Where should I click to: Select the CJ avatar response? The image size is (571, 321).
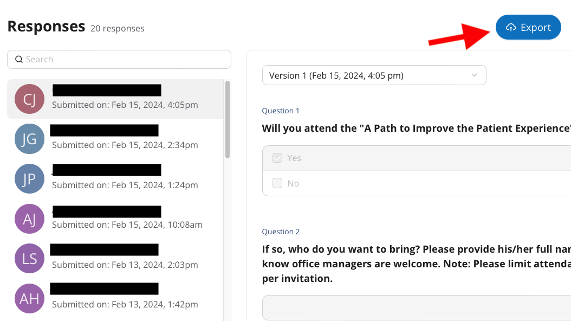click(x=29, y=99)
